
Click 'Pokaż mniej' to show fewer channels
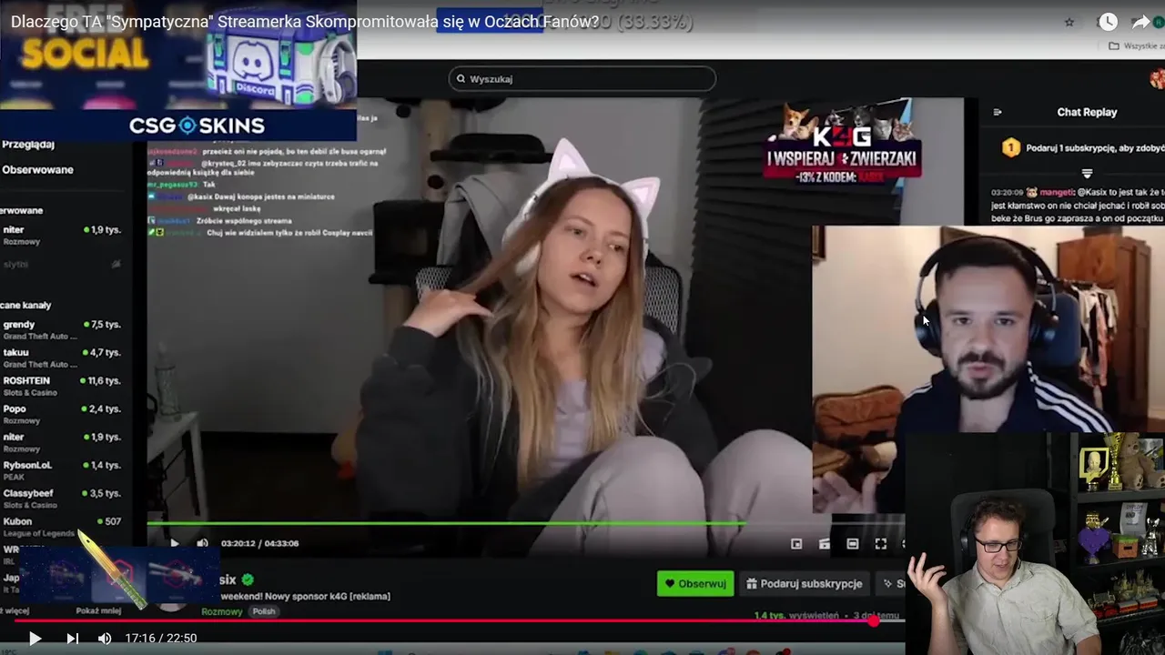pyautogui.click(x=98, y=610)
